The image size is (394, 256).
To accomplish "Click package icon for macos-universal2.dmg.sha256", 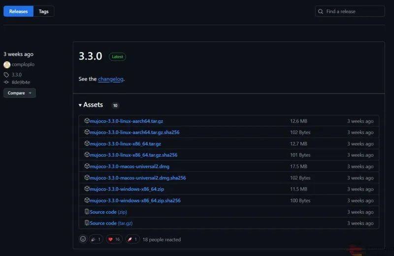I will pyautogui.click(x=87, y=177).
